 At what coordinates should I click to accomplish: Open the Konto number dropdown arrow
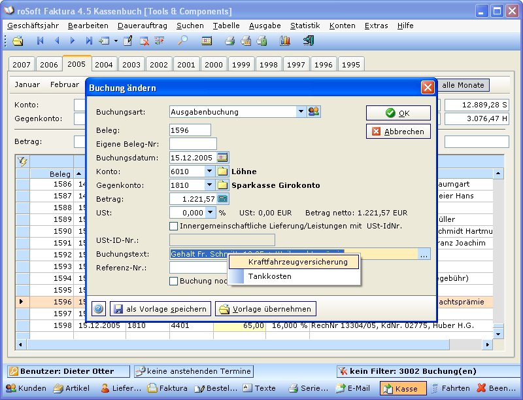coord(209,172)
